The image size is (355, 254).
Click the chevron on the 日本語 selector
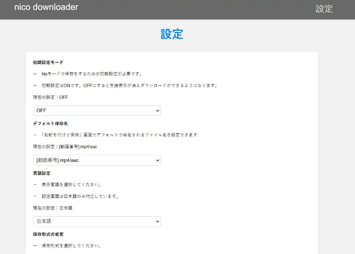[x=157, y=221]
